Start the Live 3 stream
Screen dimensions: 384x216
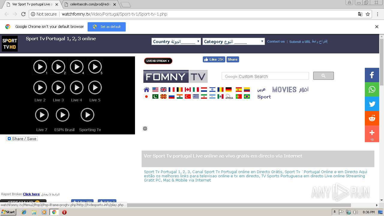click(x=58, y=88)
